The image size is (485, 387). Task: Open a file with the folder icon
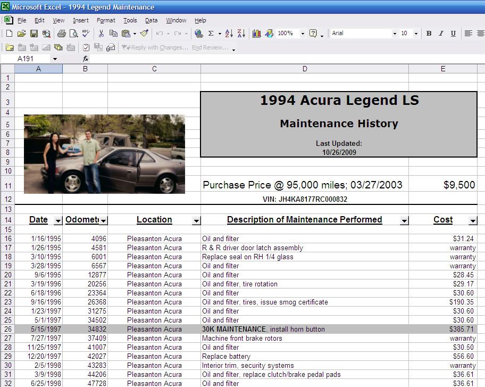pyautogui.click(x=21, y=34)
